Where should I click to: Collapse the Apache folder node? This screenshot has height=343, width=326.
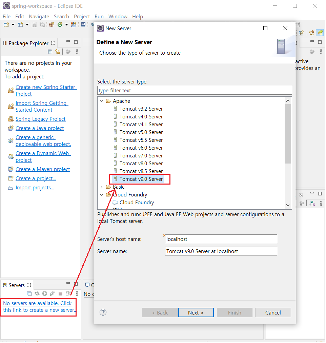102,101
